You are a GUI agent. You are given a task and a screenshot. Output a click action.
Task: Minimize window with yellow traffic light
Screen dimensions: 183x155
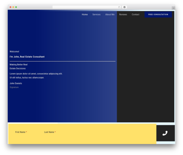point(13,7)
